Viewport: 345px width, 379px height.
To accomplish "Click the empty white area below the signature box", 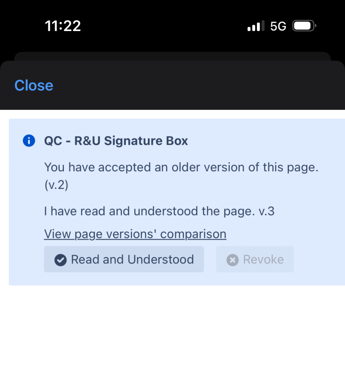I will pos(172,333).
